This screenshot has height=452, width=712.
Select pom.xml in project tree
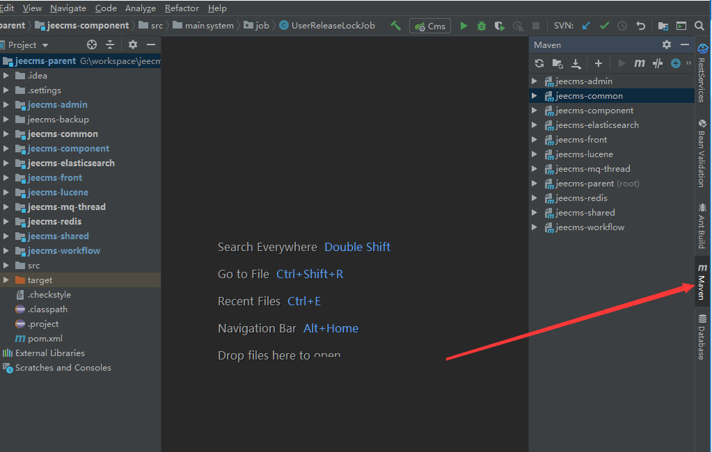click(x=45, y=339)
